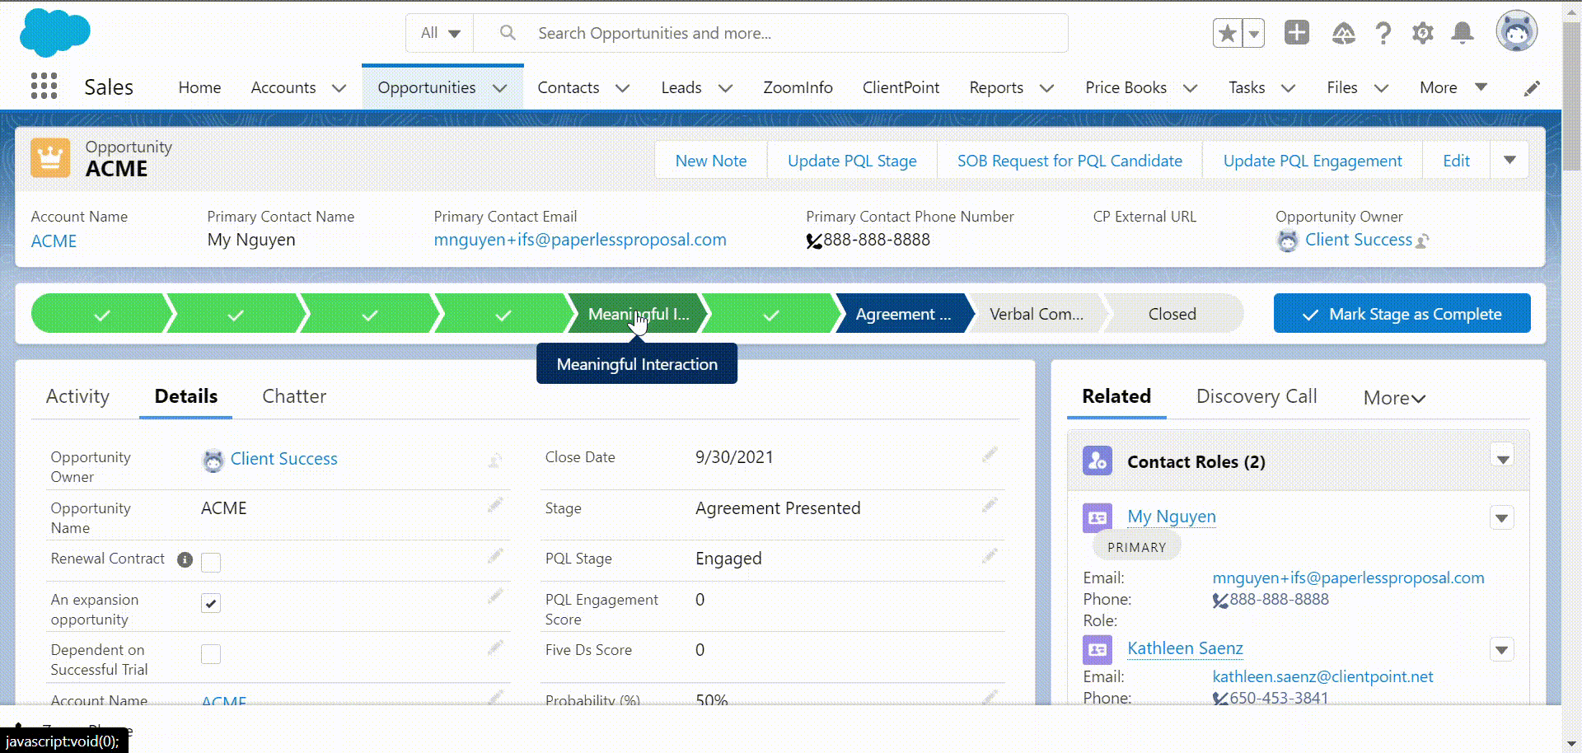Click SOB Request for PQL Candidate
This screenshot has height=753, width=1582.
pyautogui.click(x=1069, y=161)
